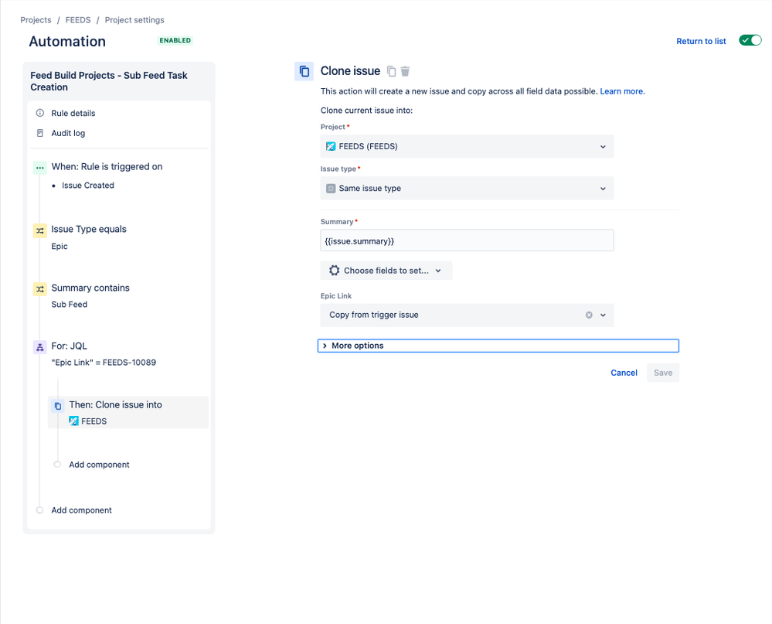This screenshot has height=624, width=772.
Task: Go to Project settings breadcrumb
Action: coord(134,19)
